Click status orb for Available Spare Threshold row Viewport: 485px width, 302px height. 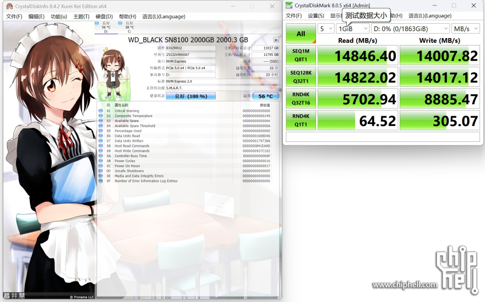[x=101, y=126]
